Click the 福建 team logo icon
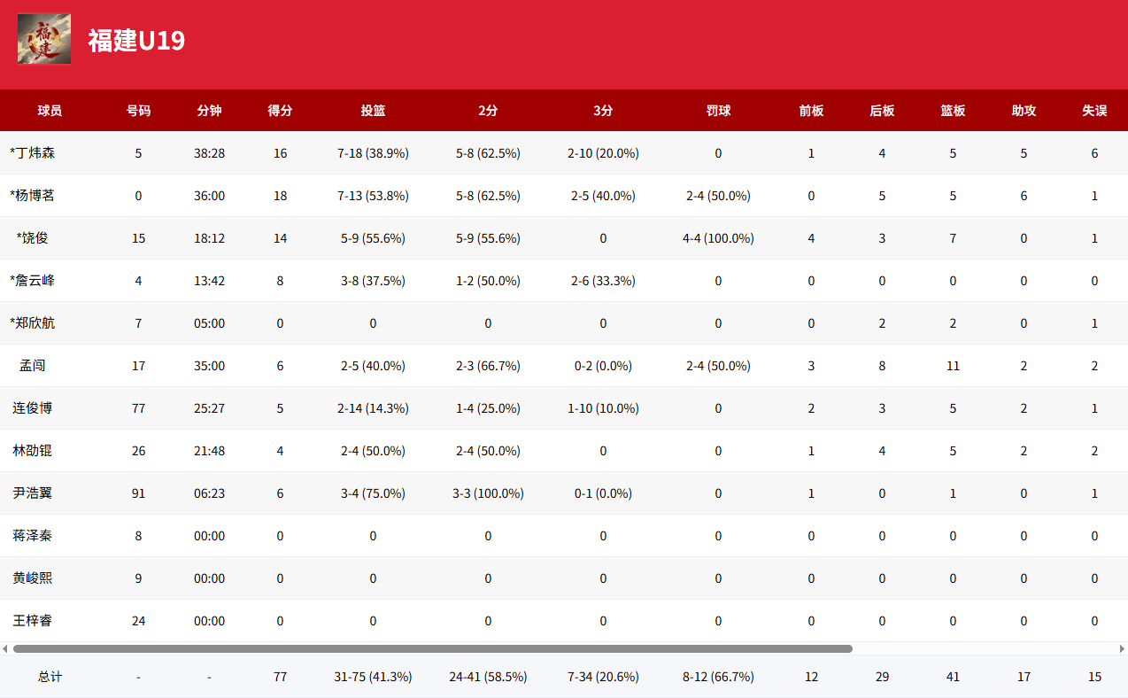This screenshot has width=1128, height=698. click(x=44, y=39)
